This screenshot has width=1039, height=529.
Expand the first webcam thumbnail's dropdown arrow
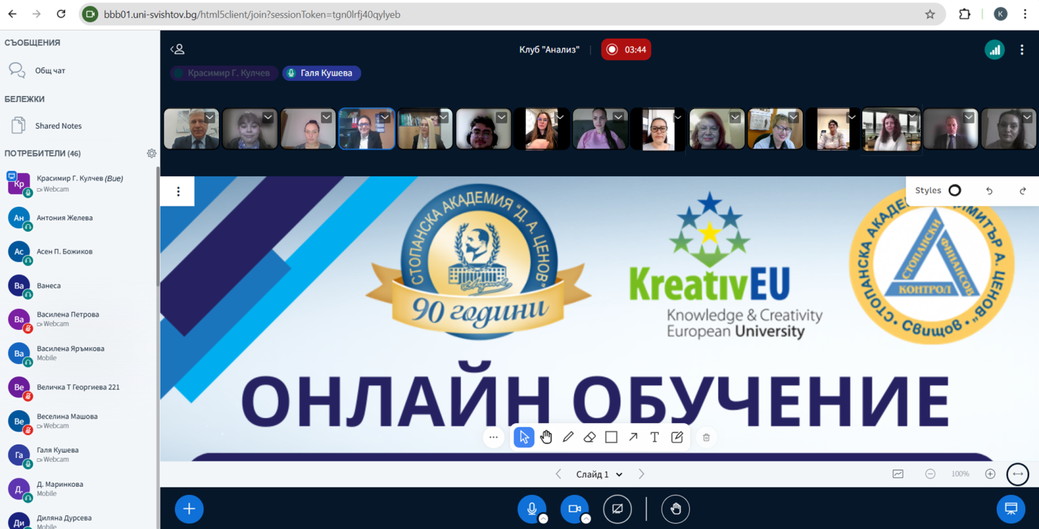coord(210,117)
